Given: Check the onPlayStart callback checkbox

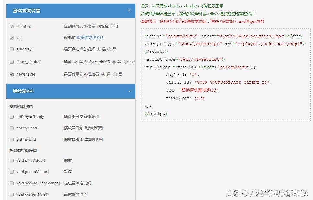Looking at the screenshot, I should [12, 128].
